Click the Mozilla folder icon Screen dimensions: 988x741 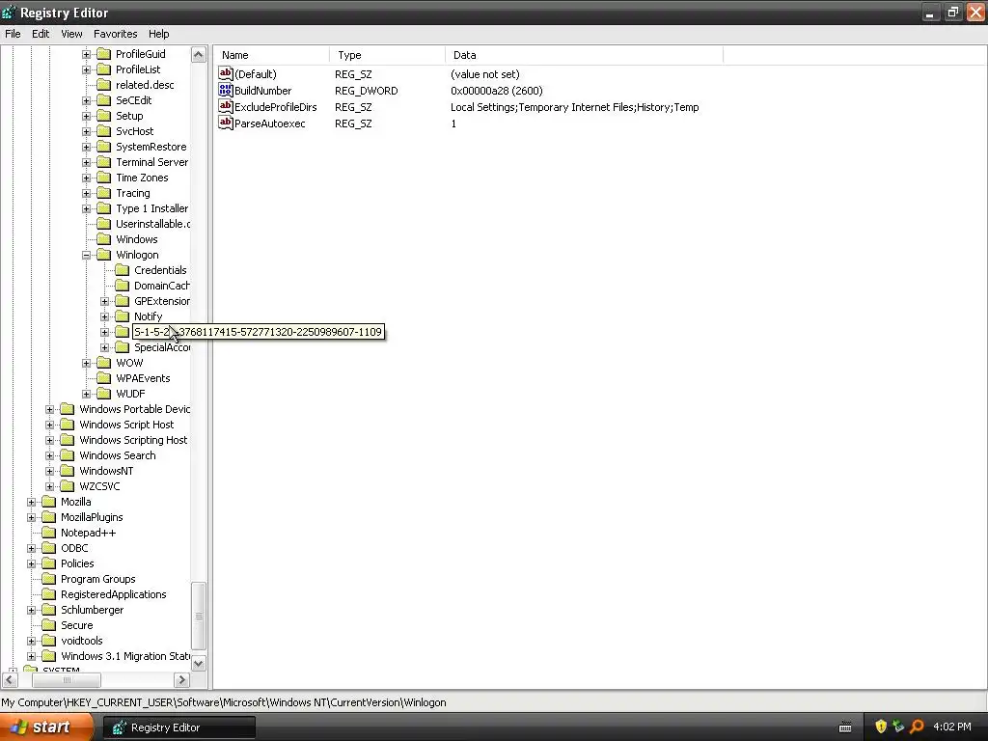point(48,502)
